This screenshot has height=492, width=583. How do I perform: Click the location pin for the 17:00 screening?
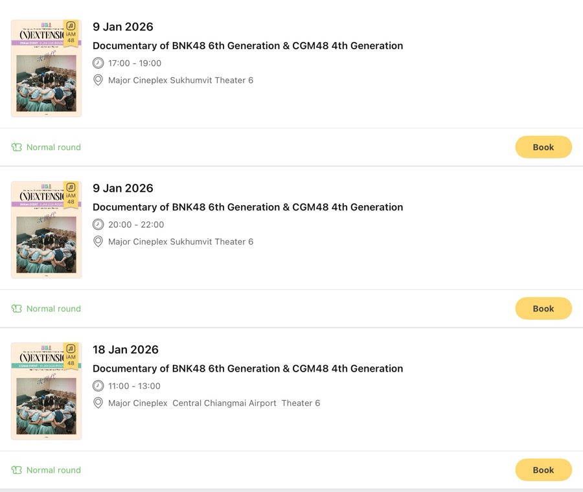(x=98, y=80)
